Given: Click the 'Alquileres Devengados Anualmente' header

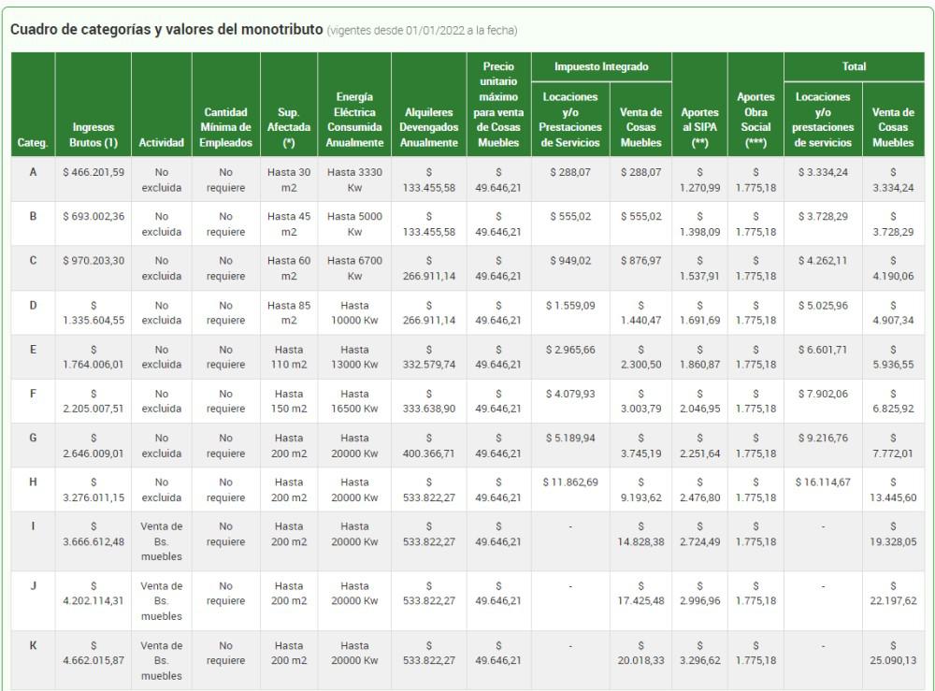Looking at the screenshot, I should click(429, 127).
